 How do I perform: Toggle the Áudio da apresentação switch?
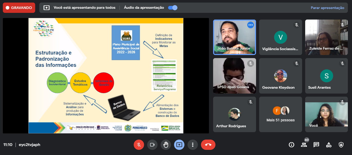click(x=173, y=8)
